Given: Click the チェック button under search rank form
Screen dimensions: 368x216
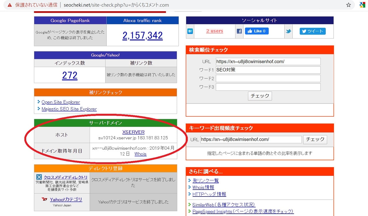Looking at the screenshot, I should pos(260,96).
